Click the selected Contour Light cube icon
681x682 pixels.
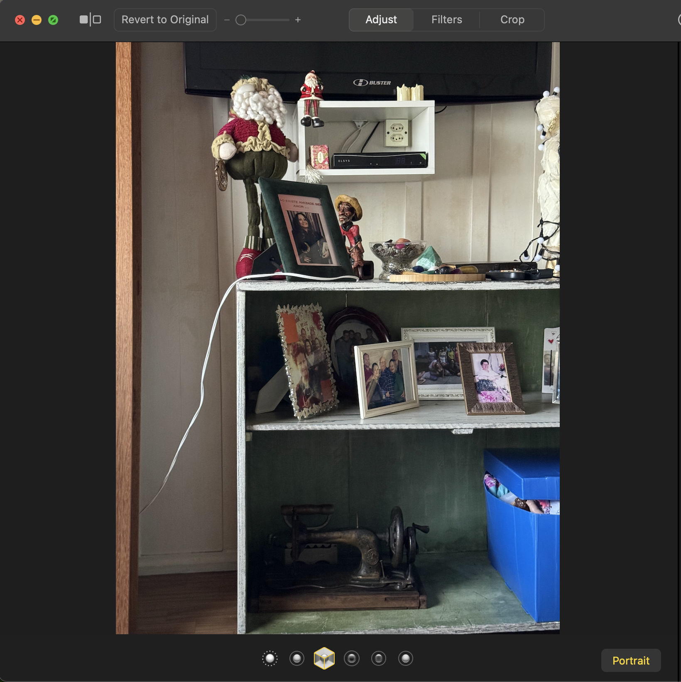point(324,658)
